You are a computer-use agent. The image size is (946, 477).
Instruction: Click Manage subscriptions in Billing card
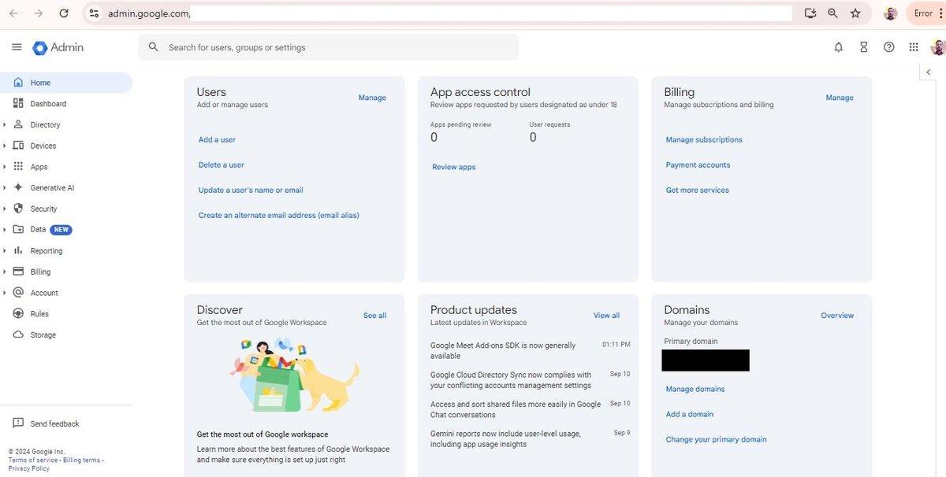pos(704,140)
